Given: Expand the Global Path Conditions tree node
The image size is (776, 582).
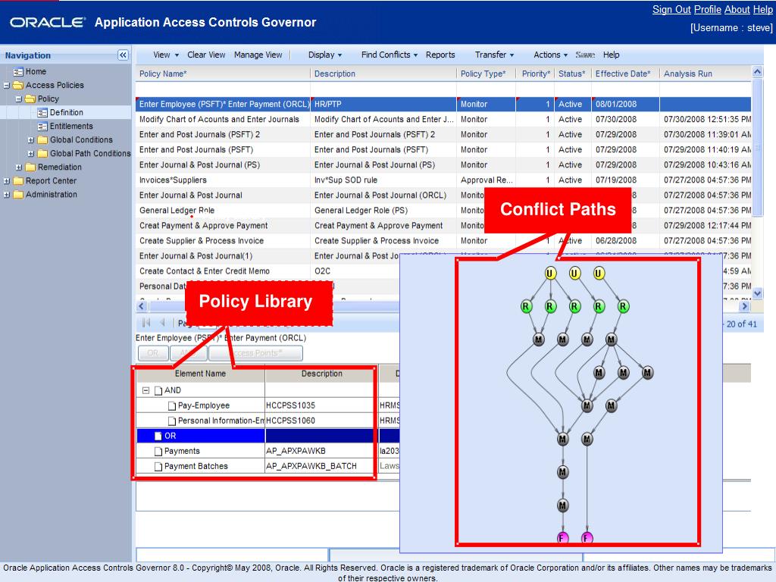Looking at the screenshot, I should (30, 154).
